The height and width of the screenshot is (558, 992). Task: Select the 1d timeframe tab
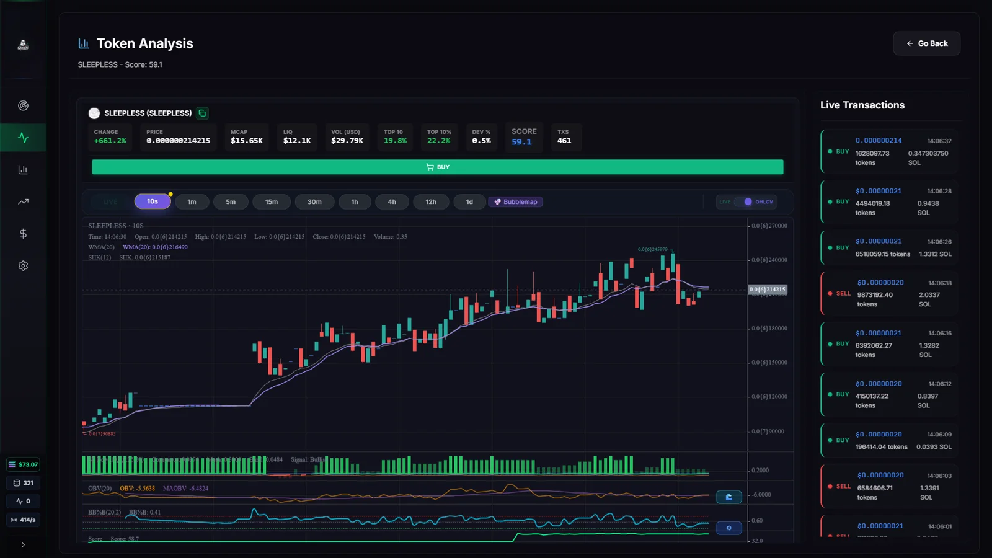469,202
